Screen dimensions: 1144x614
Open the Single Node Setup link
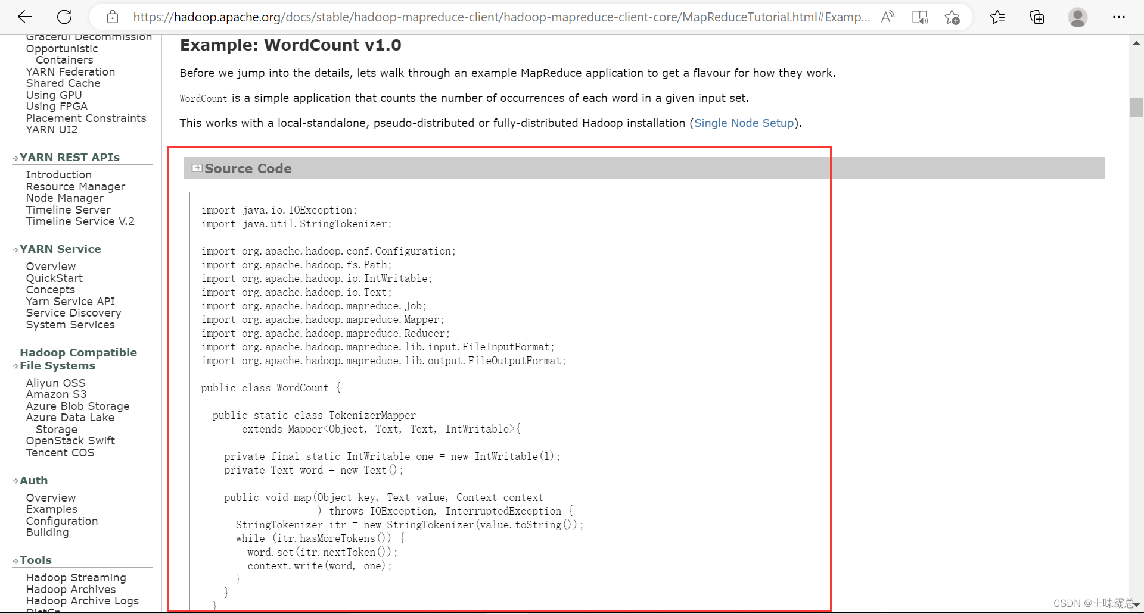pyautogui.click(x=744, y=123)
